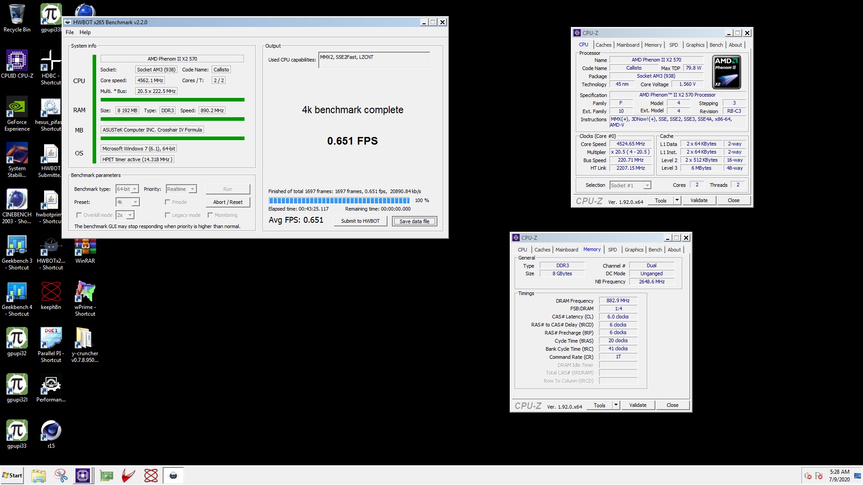Open the green graphics card taskbar icon
The width and height of the screenshot is (863, 485).
pos(107,476)
